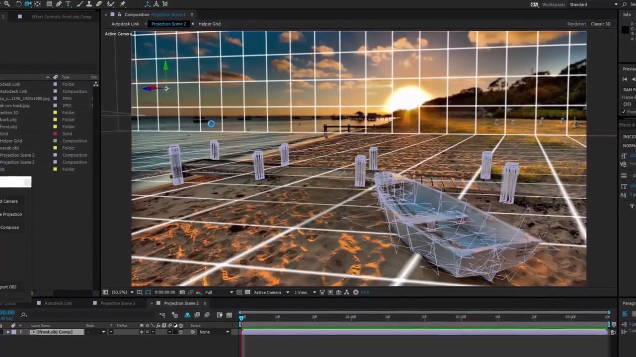Screen dimensions: 636x357
Task: Click yellow label swatch of navak.obj folder
Action: point(55,148)
